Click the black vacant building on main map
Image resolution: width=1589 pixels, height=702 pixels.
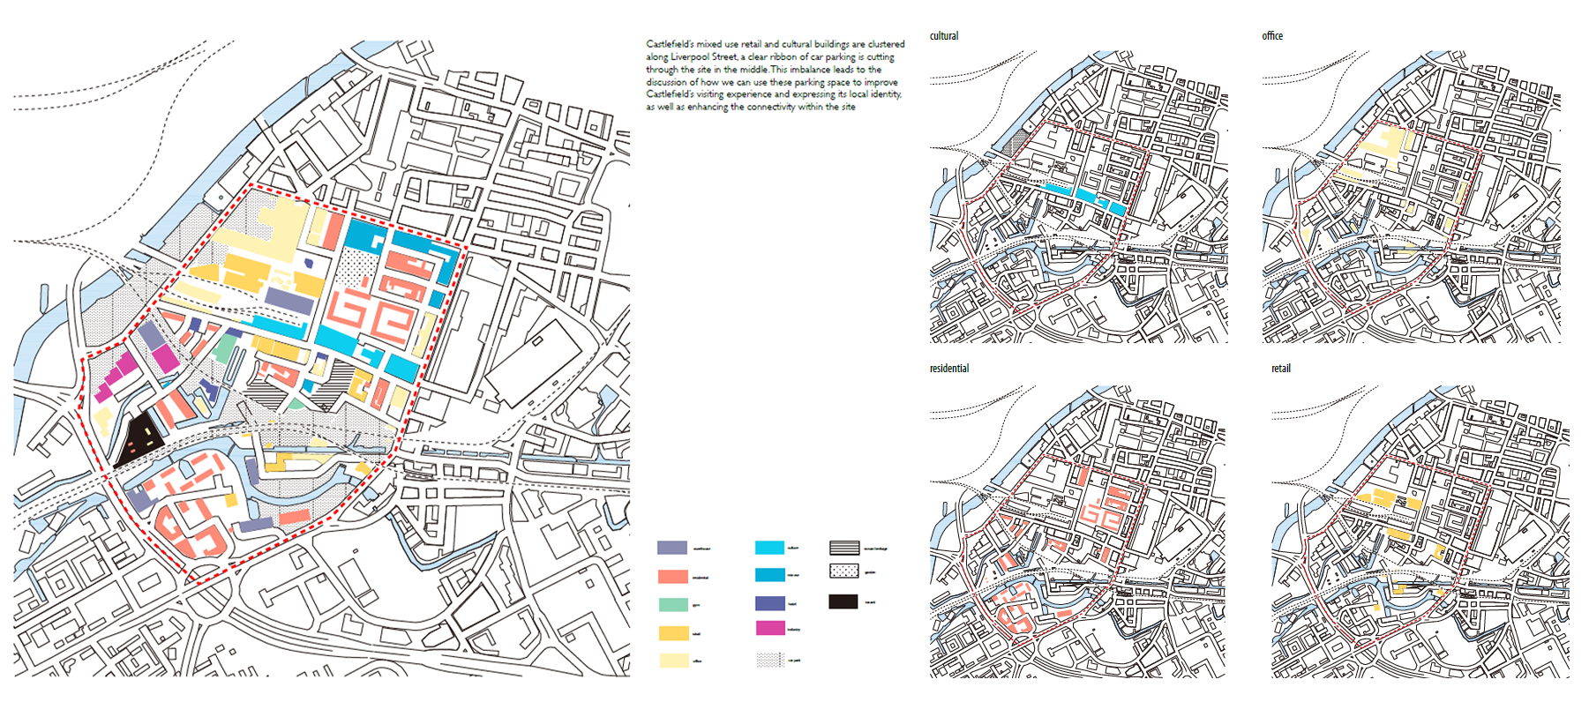pos(139,438)
